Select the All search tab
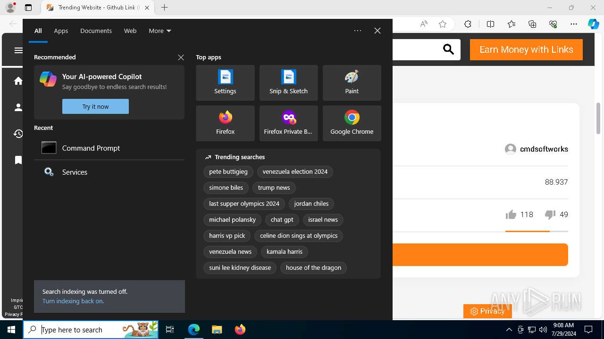Viewport: 604px width, 339px height. pyautogui.click(x=38, y=31)
